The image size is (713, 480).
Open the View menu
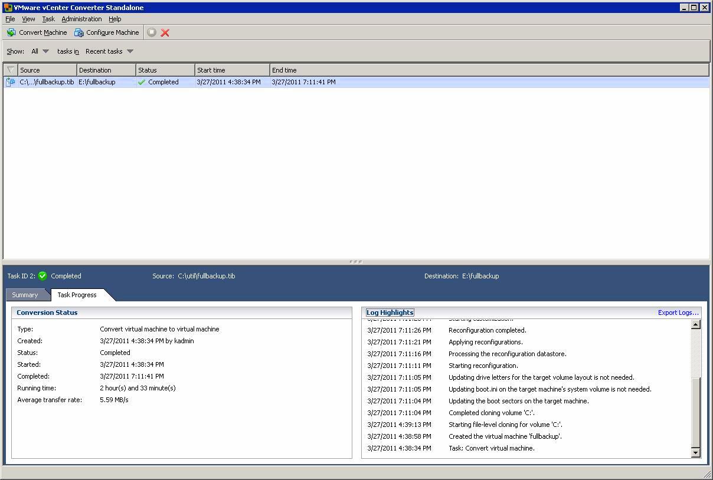[28, 19]
